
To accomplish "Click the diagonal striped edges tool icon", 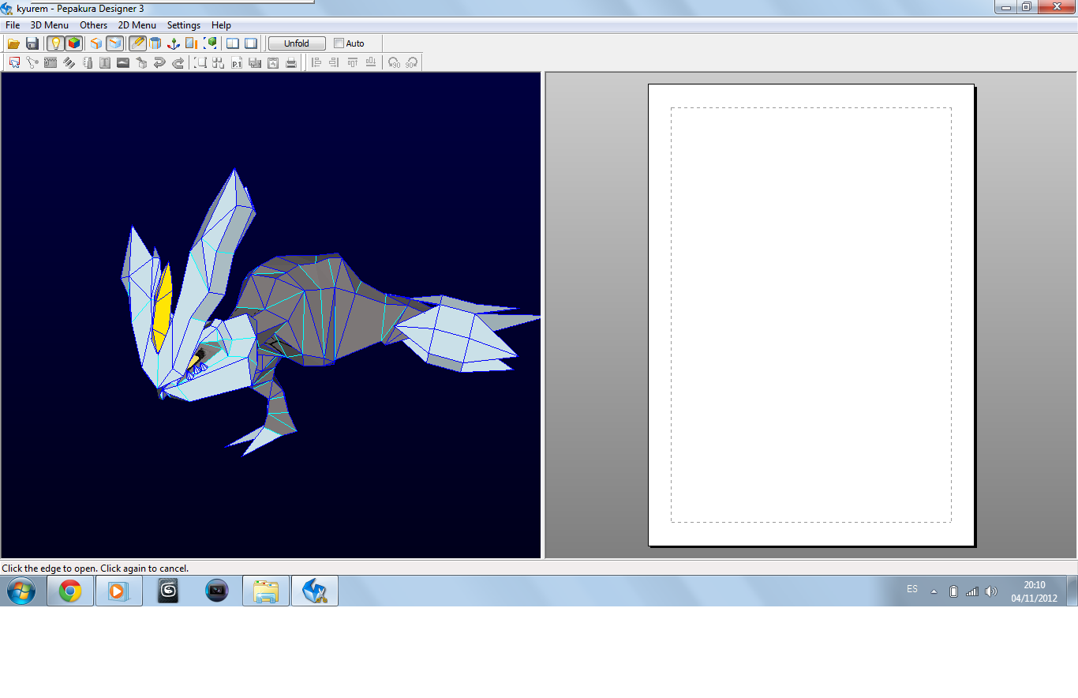I will (69, 62).
